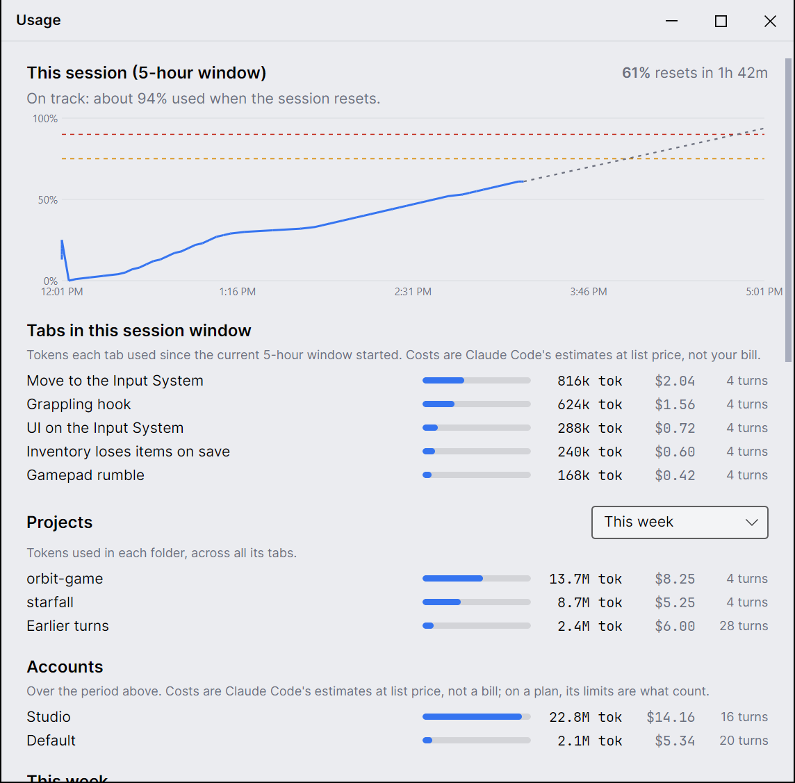The height and width of the screenshot is (783, 795).
Task: Click the Studio account name
Action: point(49,716)
